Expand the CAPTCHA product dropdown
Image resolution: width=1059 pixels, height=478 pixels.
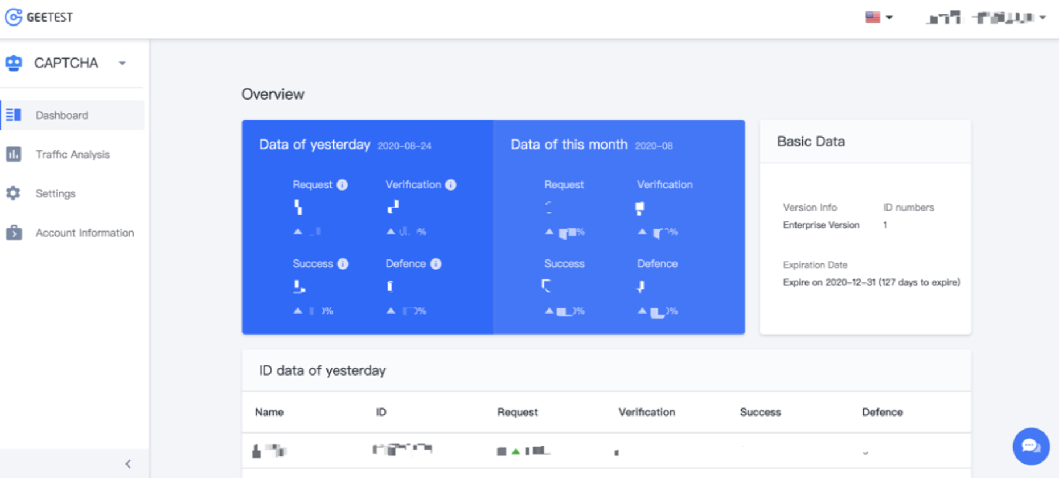pos(122,63)
